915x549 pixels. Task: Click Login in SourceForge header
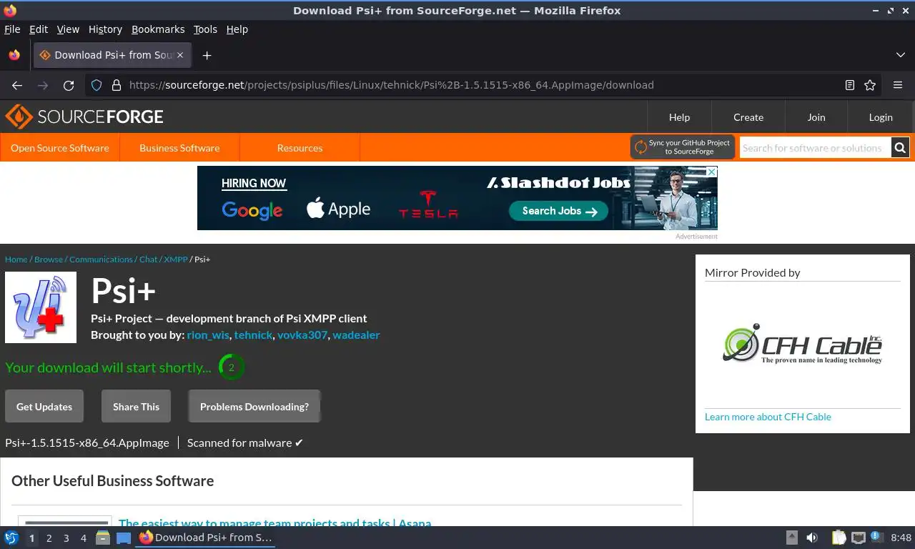(881, 117)
